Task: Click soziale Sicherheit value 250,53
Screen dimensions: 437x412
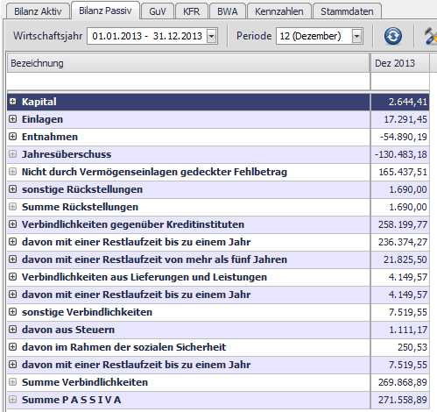Action: (412, 347)
